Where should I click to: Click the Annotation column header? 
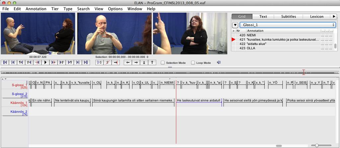(x=284, y=31)
